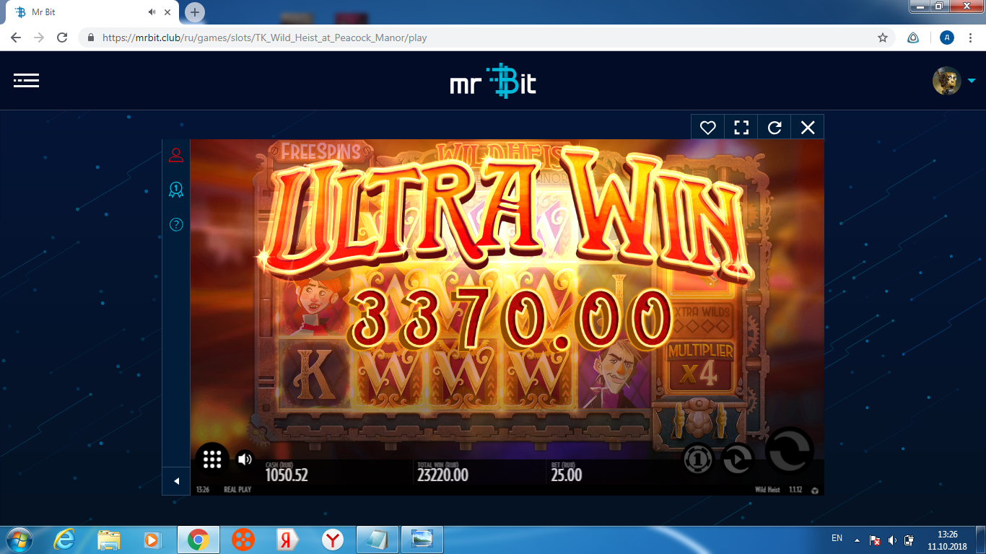Viewport: 986px width, 554px height.
Task: Open the system volume speaker in tray
Action: click(x=893, y=540)
